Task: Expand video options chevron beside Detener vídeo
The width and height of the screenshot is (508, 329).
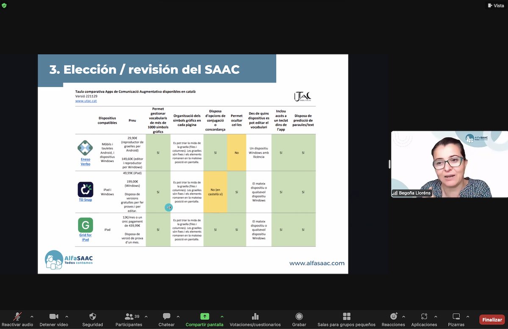Action: pos(67,317)
